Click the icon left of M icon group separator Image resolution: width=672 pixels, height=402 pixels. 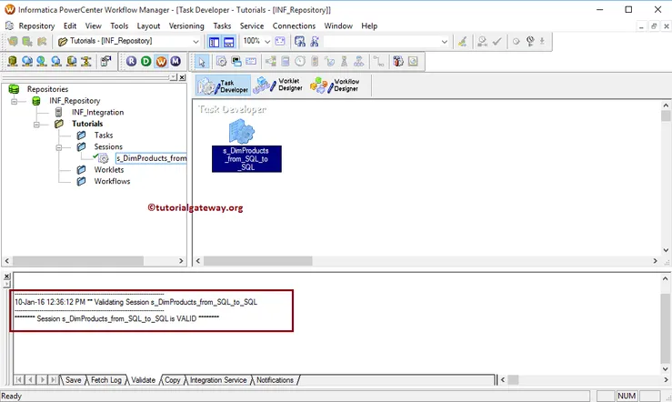105,61
